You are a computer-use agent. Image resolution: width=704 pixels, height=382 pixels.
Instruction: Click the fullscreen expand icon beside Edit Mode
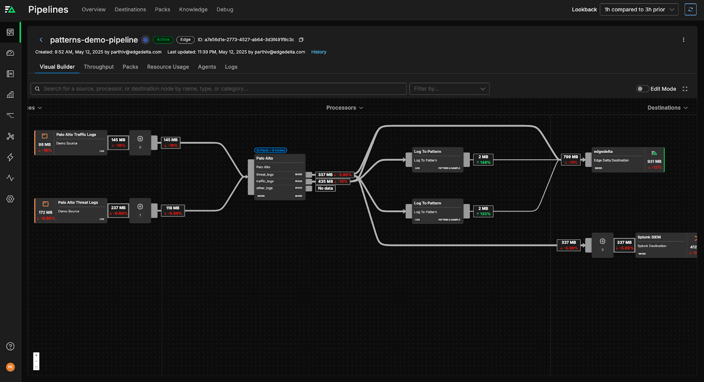click(x=685, y=89)
